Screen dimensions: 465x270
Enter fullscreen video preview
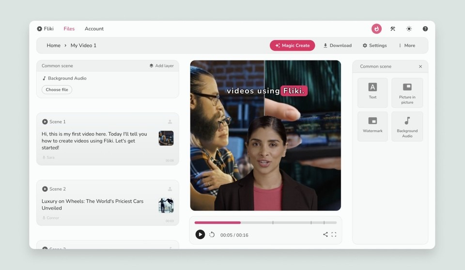[334, 235]
